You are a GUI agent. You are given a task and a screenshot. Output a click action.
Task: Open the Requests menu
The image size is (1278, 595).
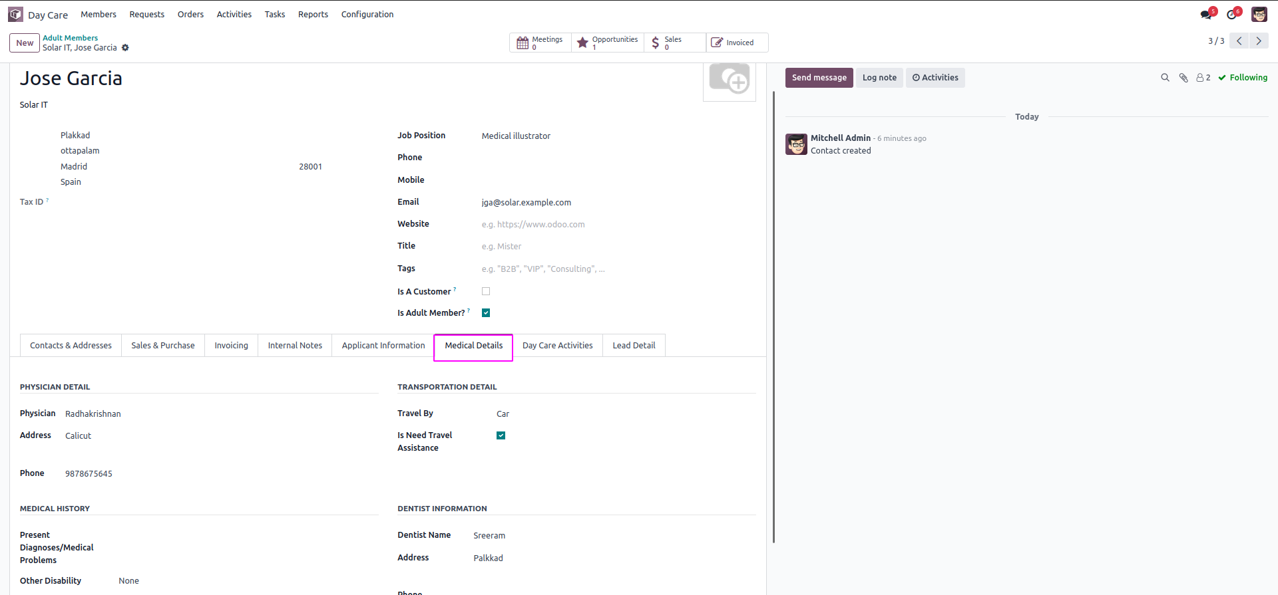[x=147, y=15]
